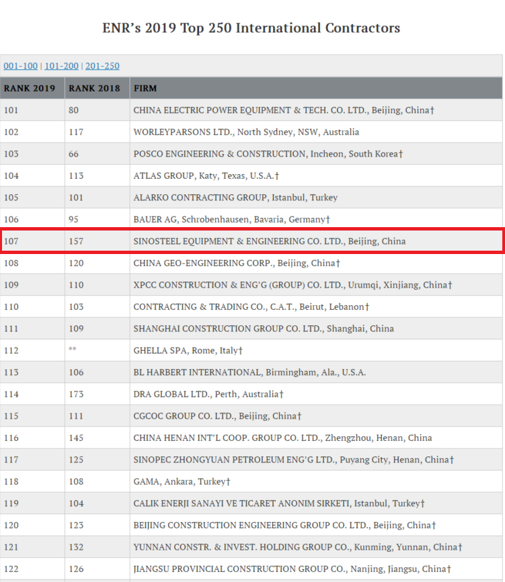Viewport: 505px width, 582px height.
Task: Open the 201-250 rankings link
Action: pyautogui.click(x=102, y=66)
